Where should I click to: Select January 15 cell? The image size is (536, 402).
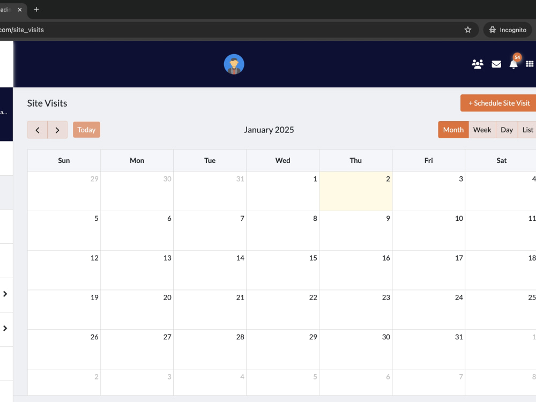tap(282, 270)
